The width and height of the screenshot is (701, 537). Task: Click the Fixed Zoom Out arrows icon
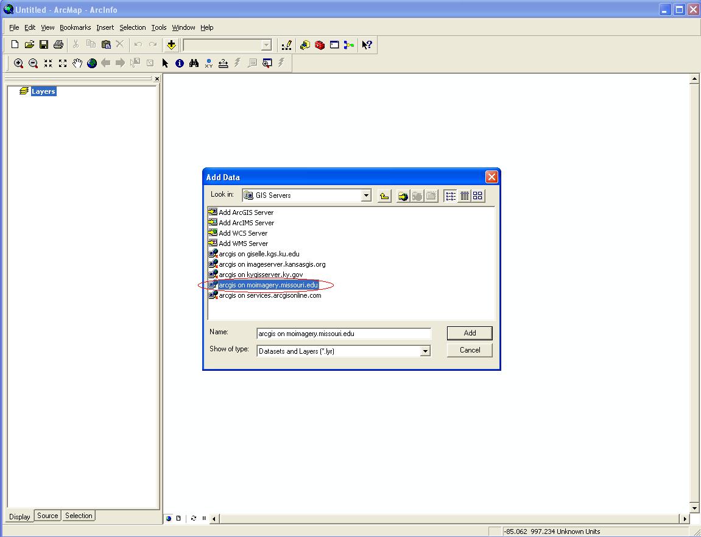(63, 63)
